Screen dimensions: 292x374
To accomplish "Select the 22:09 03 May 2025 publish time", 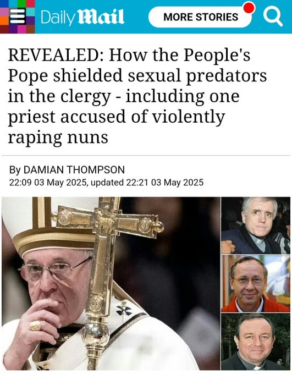I will pyautogui.click(x=48, y=183).
